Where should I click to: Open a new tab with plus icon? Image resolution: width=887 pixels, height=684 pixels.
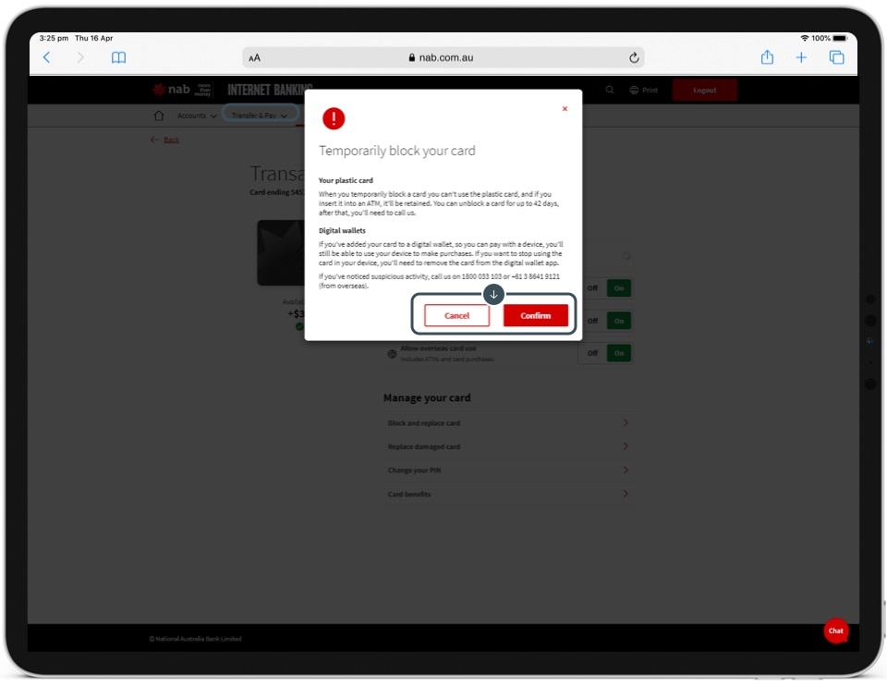(x=801, y=57)
